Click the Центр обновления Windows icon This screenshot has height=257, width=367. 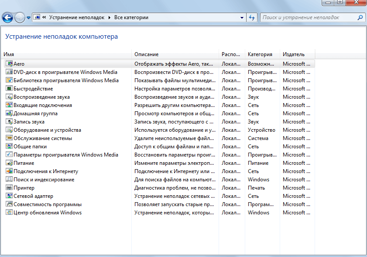[9, 213]
